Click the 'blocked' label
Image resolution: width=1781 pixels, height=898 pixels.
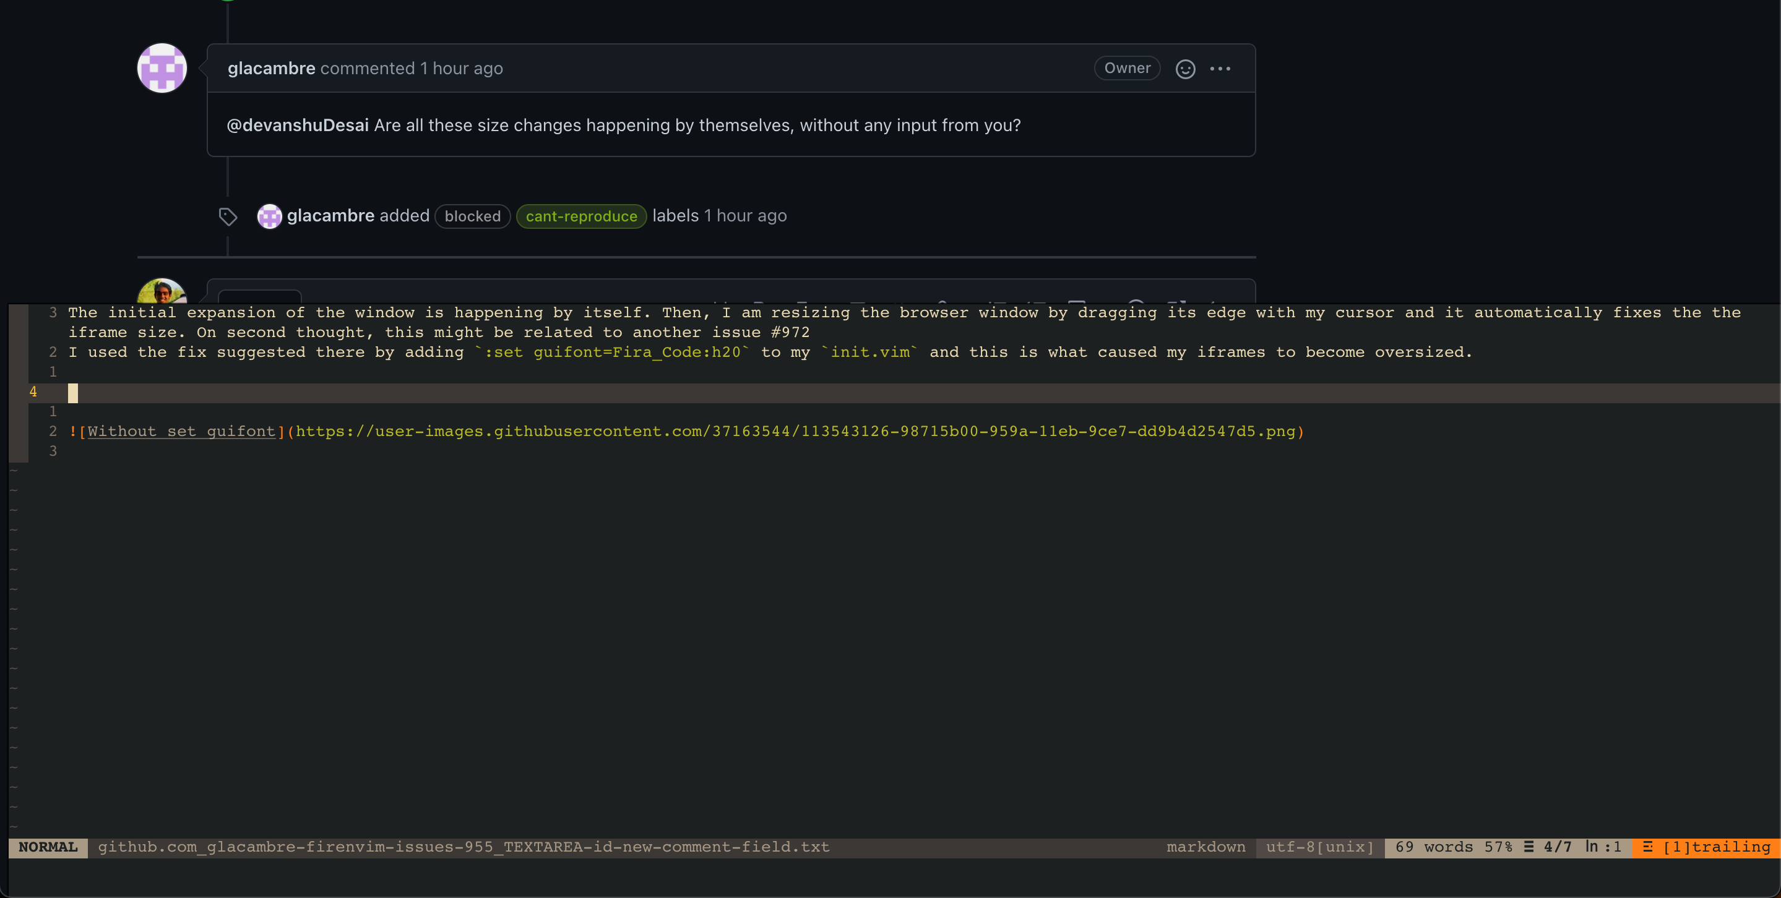pyautogui.click(x=472, y=216)
